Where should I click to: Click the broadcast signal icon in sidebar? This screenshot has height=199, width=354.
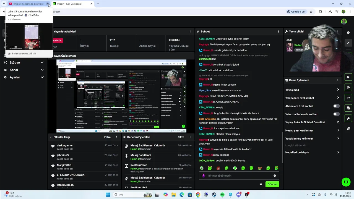coord(348,98)
